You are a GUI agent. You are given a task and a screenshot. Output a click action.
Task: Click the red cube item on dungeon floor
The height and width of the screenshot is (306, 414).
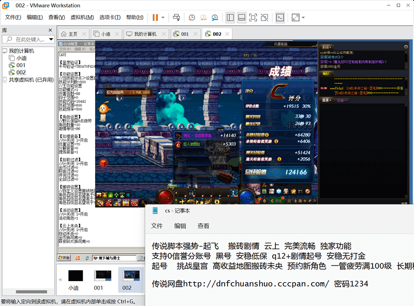103,163
